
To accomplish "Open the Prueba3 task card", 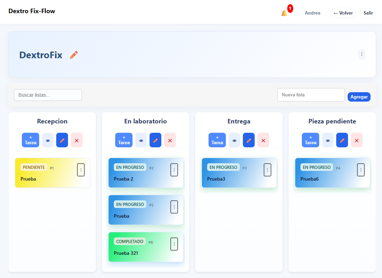I will pyautogui.click(x=239, y=173).
